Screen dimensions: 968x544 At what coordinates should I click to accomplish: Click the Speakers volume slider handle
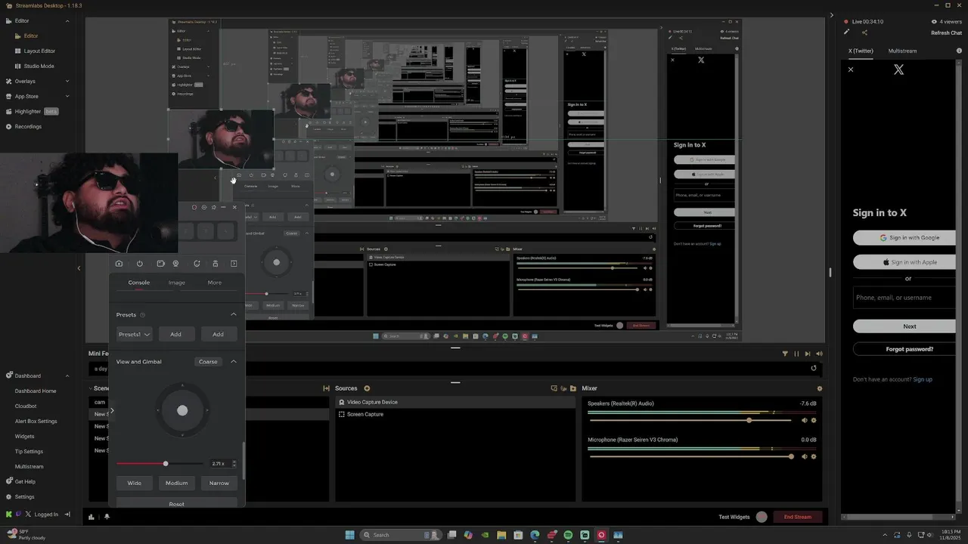[x=749, y=420]
